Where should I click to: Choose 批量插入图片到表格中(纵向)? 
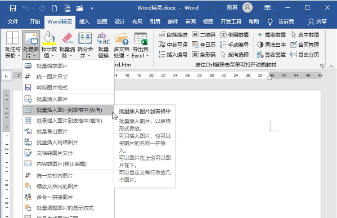click(x=68, y=110)
